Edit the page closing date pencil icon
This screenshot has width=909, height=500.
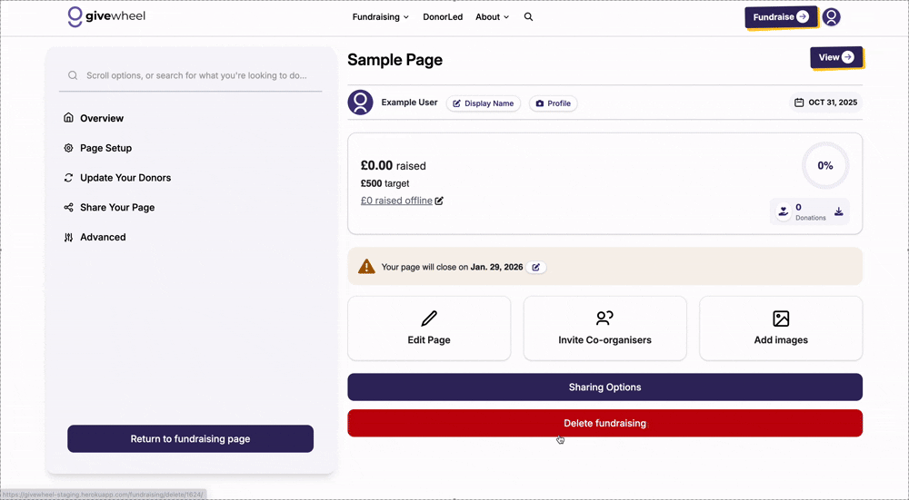click(x=536, y=268)
